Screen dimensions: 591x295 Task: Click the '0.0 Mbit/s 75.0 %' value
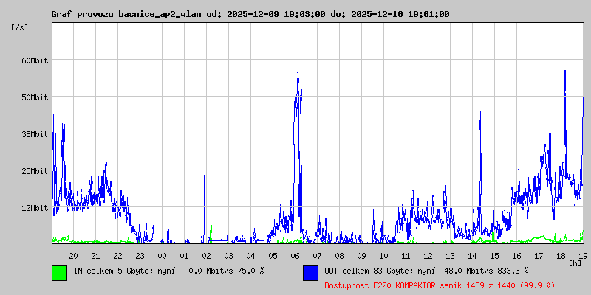(x=226, y=271)
